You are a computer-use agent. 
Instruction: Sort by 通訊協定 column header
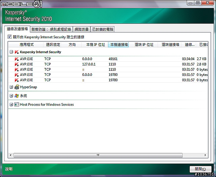pos(52,45)
